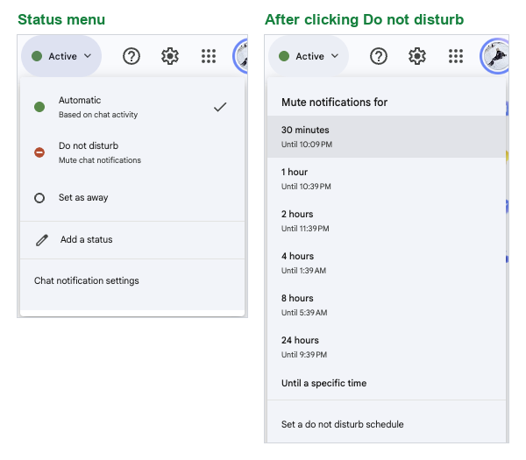
Task: Open Chat notification settings
Action: coord(132,280)
